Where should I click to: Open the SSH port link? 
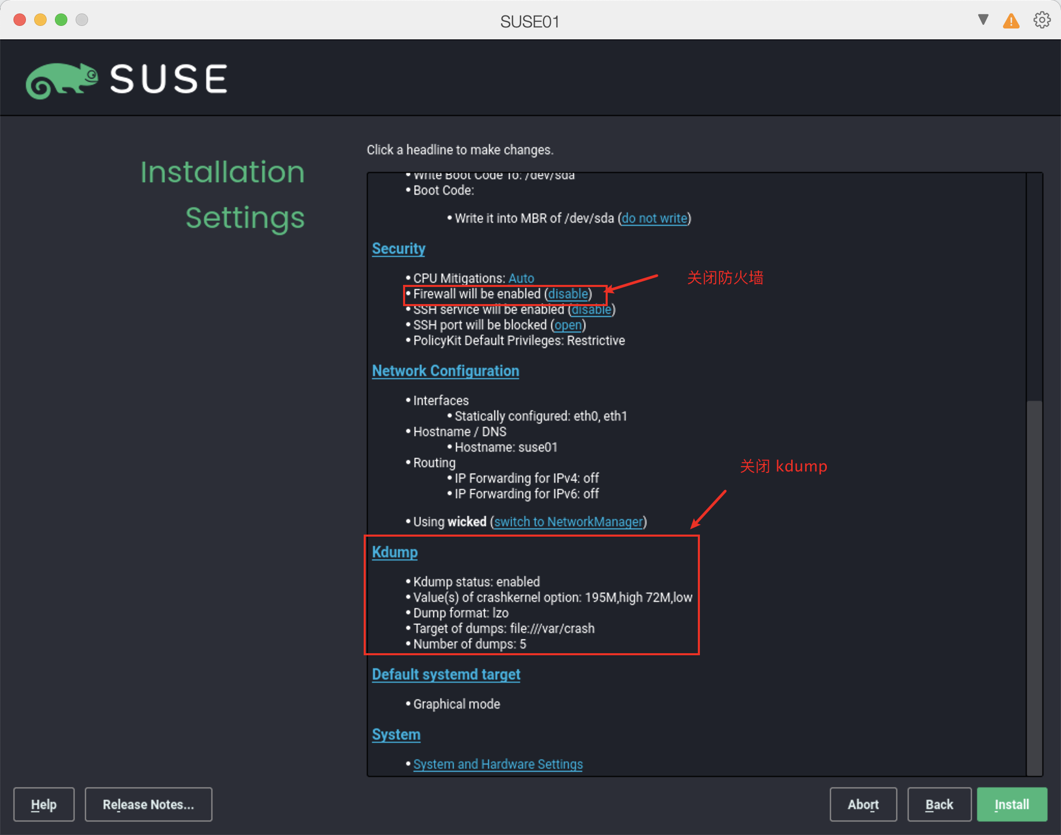click(568, 325)
